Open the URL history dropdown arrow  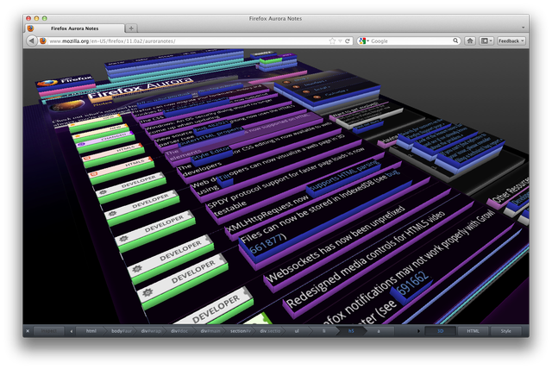tap(340, 41)
